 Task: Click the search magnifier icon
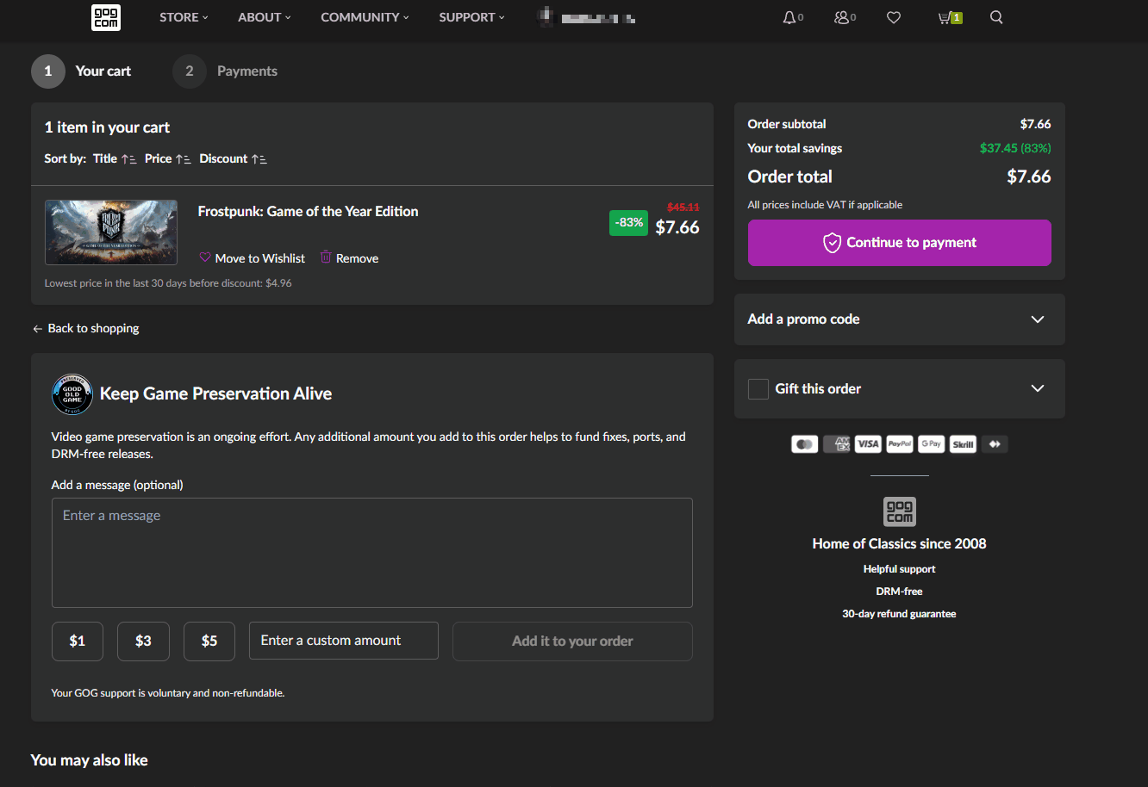[x=996, y=17]
